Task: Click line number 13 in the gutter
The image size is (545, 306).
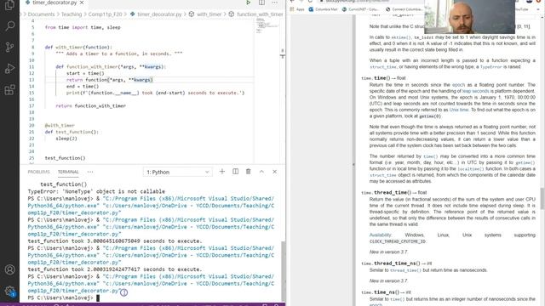Action: 32,80
